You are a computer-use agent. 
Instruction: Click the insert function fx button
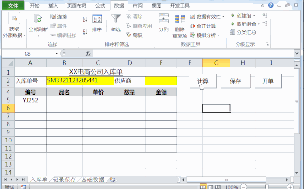pyautogui.click(x=88, y=53)
